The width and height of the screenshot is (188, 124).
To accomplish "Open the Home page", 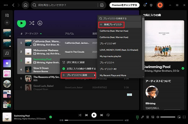I will 26,5.
